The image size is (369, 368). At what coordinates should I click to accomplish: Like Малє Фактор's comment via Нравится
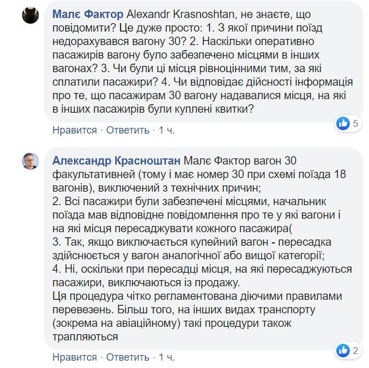74,130
